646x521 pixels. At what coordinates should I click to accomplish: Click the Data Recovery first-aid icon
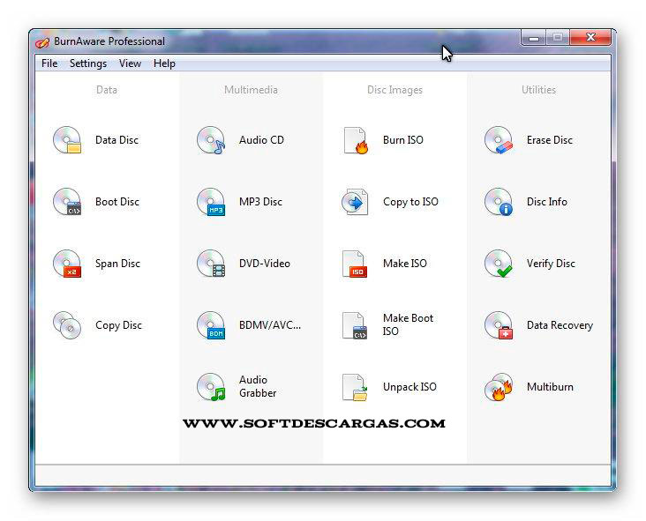click(x=499, y=325)
